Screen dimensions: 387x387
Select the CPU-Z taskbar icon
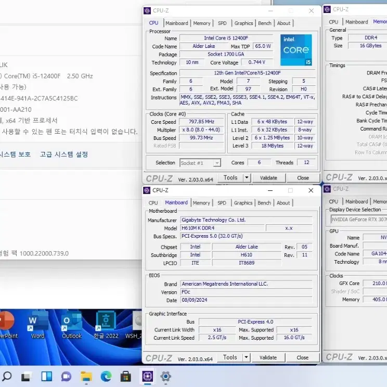[x=147, y=377]
